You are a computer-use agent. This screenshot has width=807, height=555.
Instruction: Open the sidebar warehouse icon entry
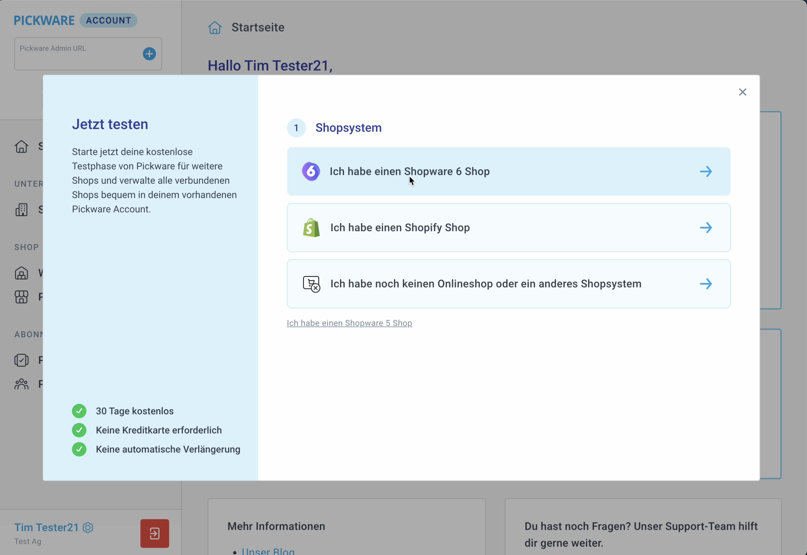pos(21,273)
